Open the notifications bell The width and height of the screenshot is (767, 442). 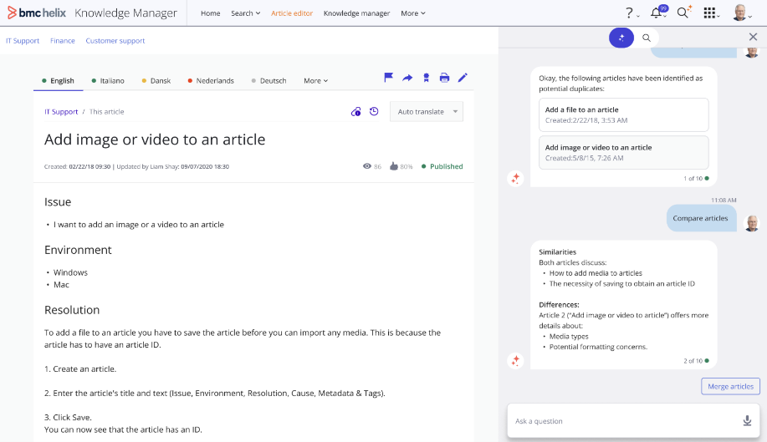(658, 13)
